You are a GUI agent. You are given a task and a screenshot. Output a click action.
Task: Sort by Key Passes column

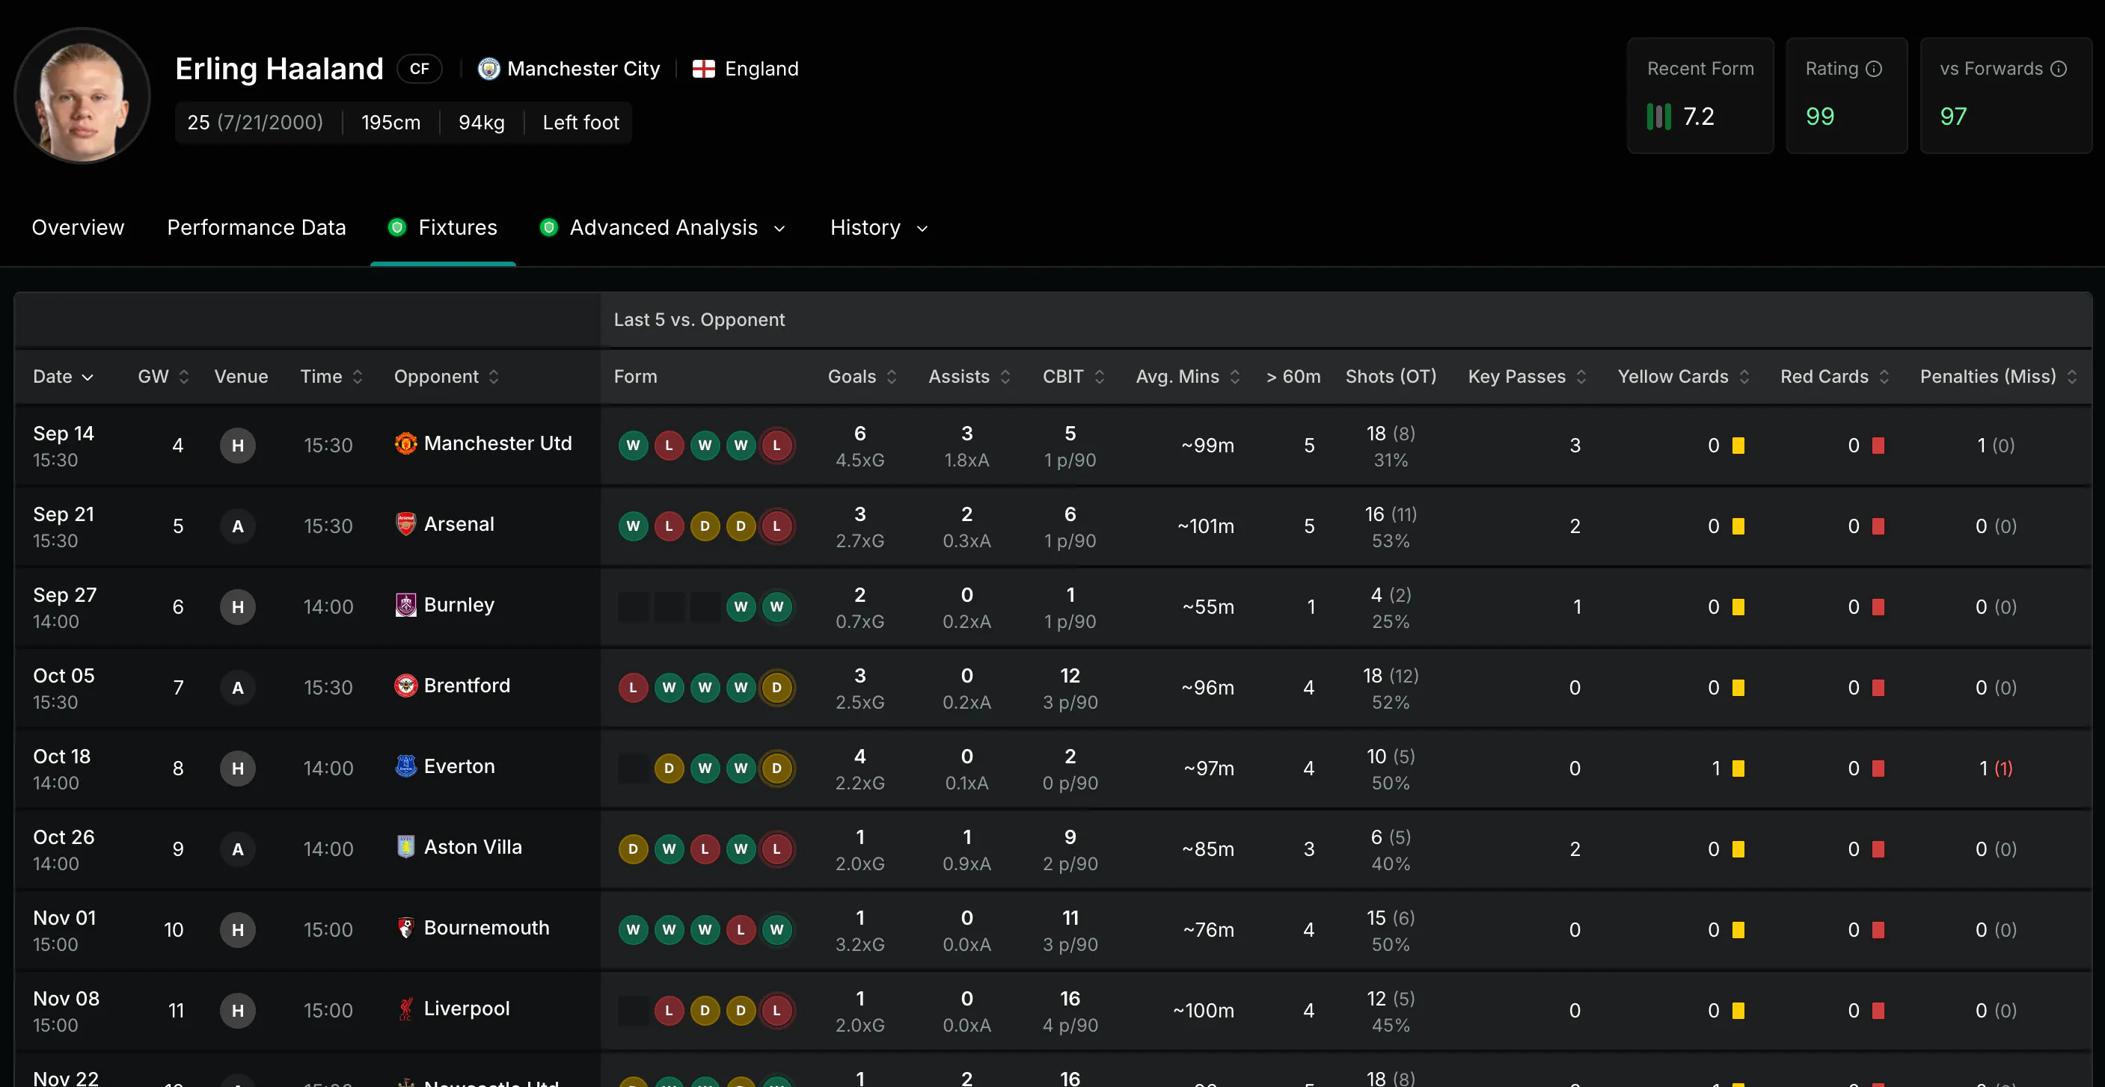(x=1528, y=377)
